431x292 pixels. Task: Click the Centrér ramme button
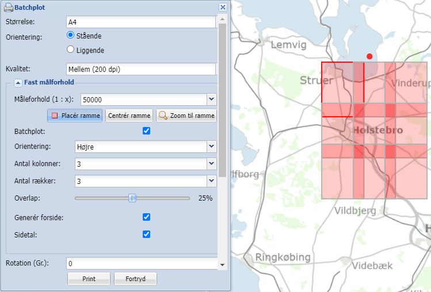[129, 116]
